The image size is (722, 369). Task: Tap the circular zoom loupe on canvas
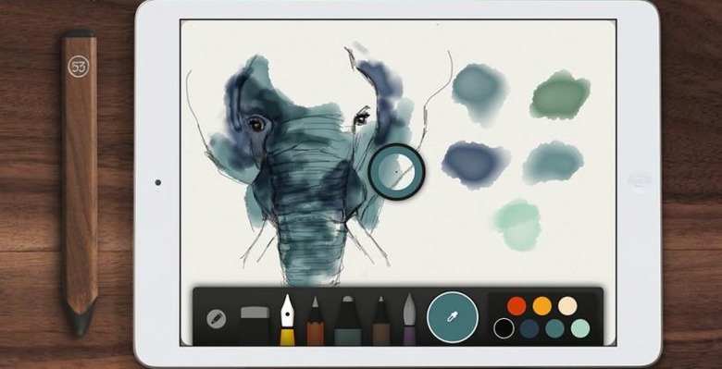396,171
